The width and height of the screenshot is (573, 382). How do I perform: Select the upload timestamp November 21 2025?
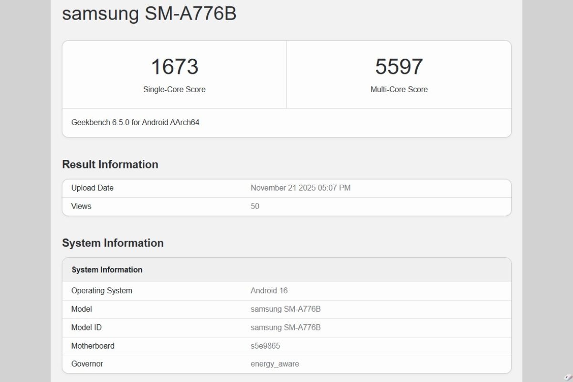click(x=301, y=188)
